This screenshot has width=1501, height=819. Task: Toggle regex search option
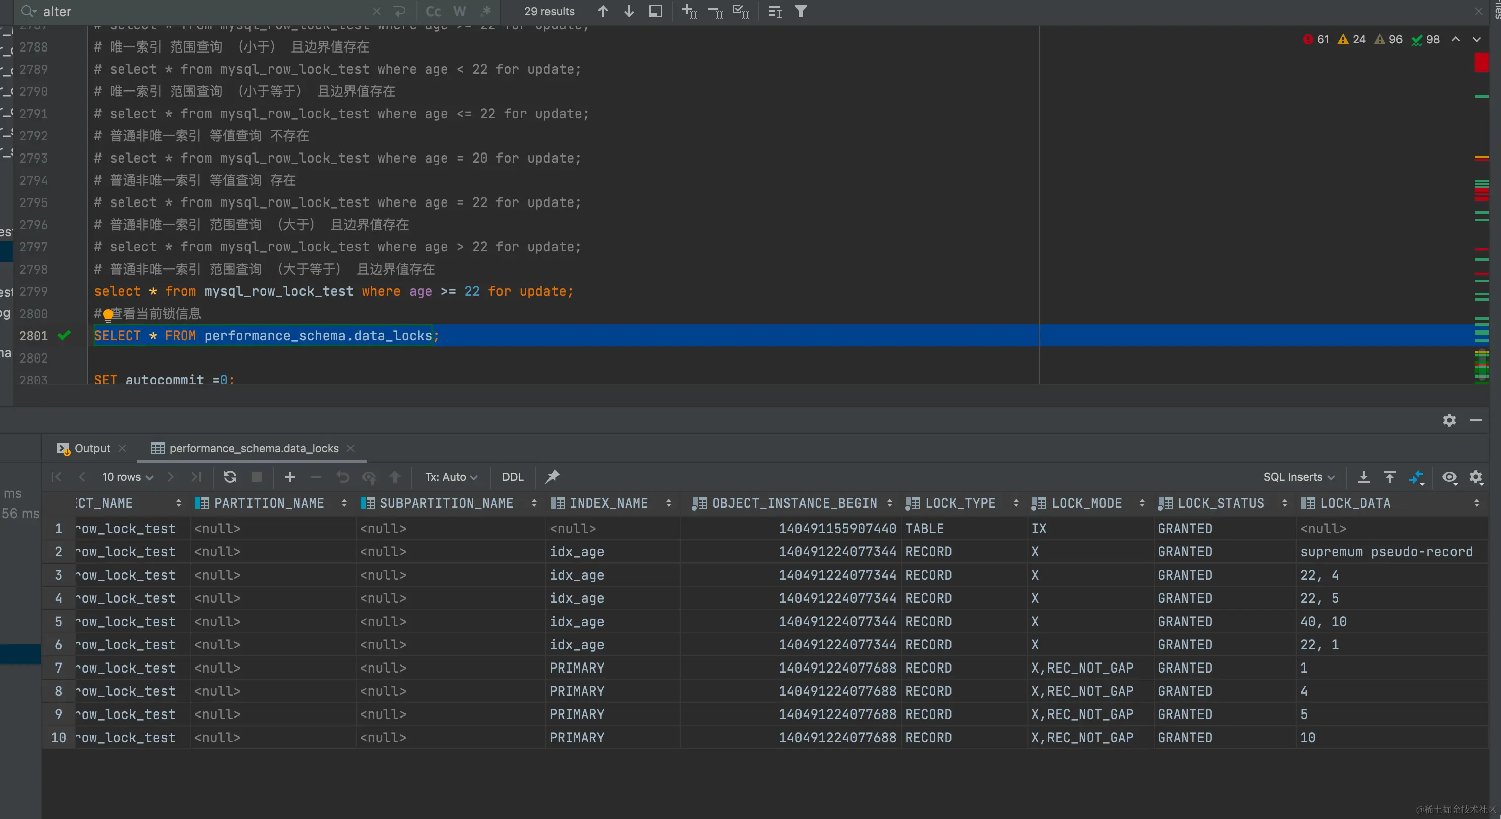[x=486, y=11]
